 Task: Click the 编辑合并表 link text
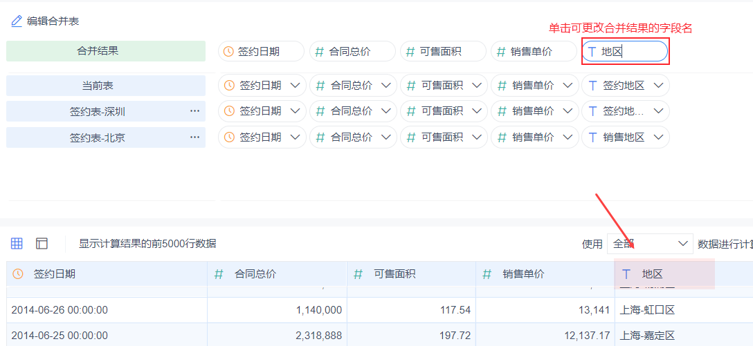pos(53,21)
